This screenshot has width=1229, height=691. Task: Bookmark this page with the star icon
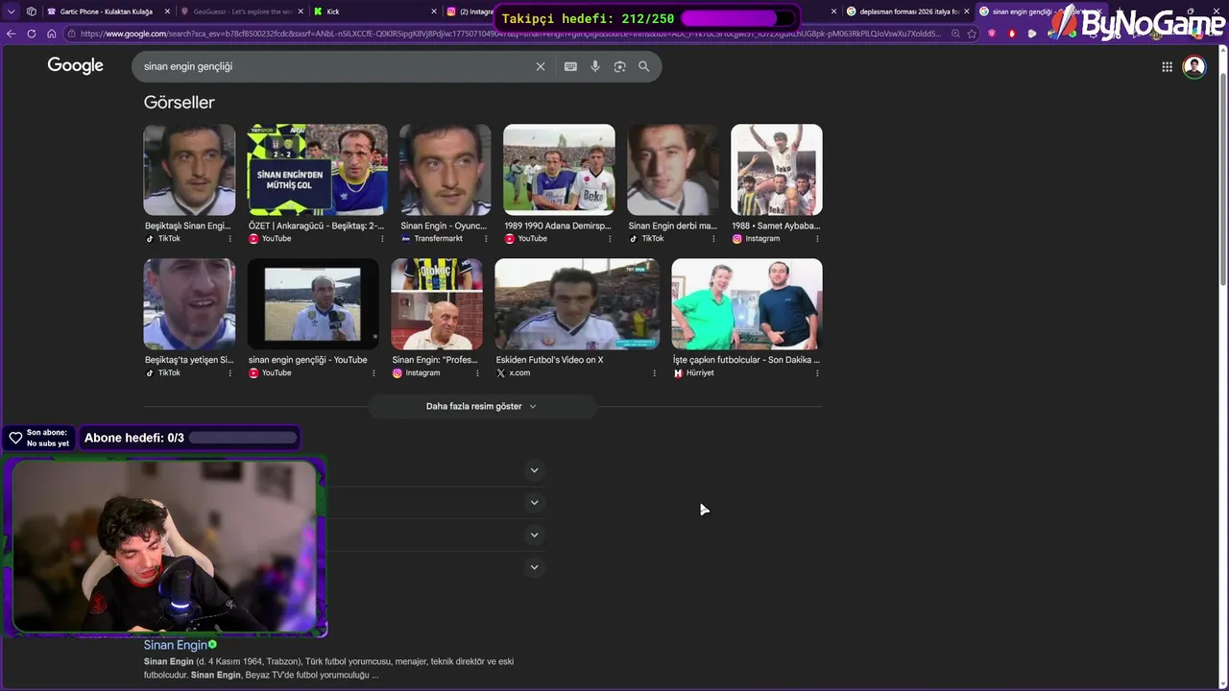973,34
